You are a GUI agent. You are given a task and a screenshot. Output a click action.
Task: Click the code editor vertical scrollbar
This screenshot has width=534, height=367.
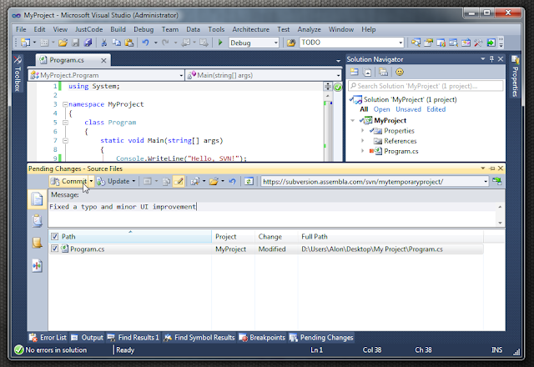click(x=328, y=128)
